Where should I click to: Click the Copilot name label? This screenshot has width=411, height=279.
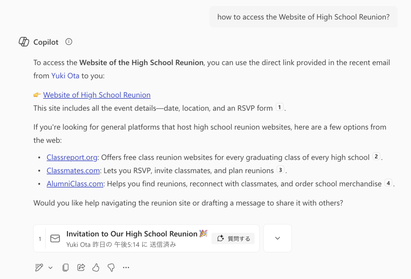pos(46,42)
